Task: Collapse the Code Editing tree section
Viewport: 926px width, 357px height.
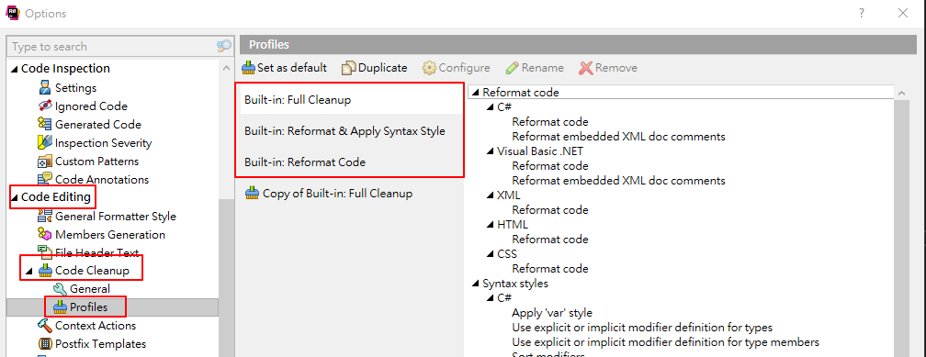Action: pos(15,197)
